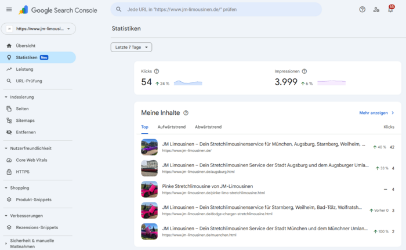Click the Entfernen crossed-eye icon
406x250 pixels.
tap(9, 132)
